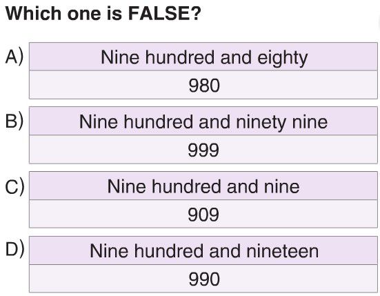Click the word FALSE in the question
Screen dimensions: 380x296
click(160, 13)
